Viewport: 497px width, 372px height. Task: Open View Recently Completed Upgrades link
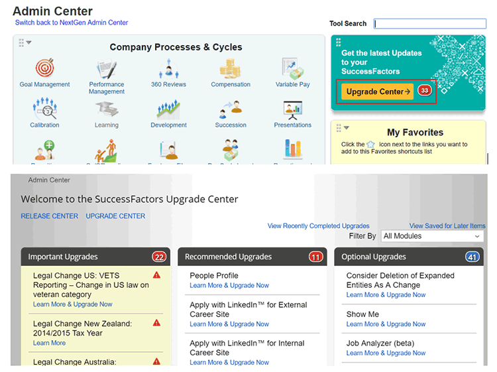pyautogui.click(x=318, y=226)
